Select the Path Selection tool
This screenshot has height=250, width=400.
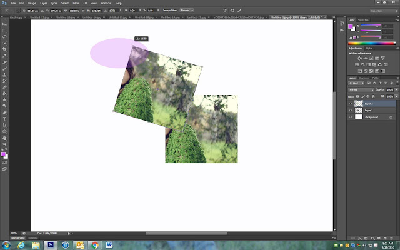coord(4,125)
